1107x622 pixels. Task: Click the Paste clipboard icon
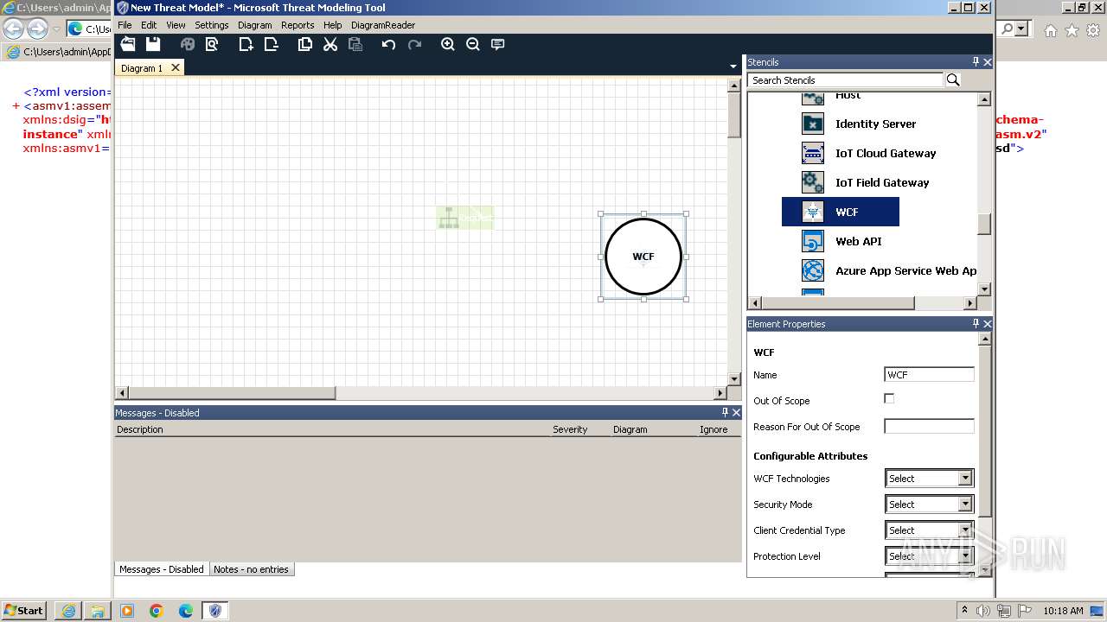coord(355,44)
